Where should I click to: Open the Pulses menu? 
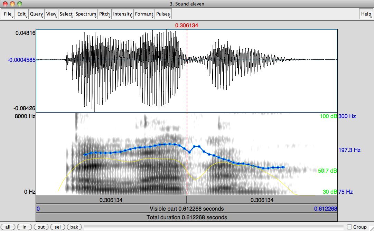[x=163, y=14]
